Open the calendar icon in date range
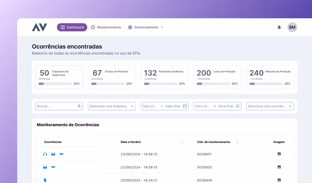Viewport: 312px width, 183px height. point(185,106)
